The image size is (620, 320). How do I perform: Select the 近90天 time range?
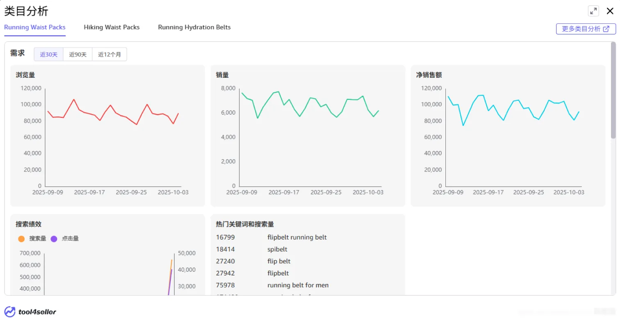[x=78, y=54]
